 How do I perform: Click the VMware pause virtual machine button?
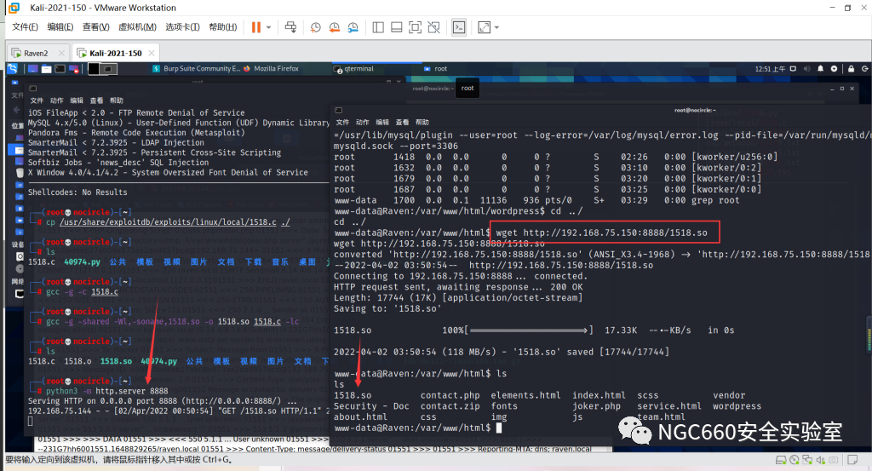pos(255,27)
